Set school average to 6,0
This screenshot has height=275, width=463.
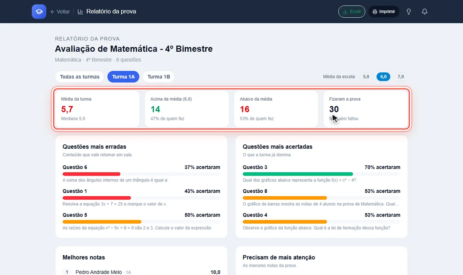(x=383, y=77)
